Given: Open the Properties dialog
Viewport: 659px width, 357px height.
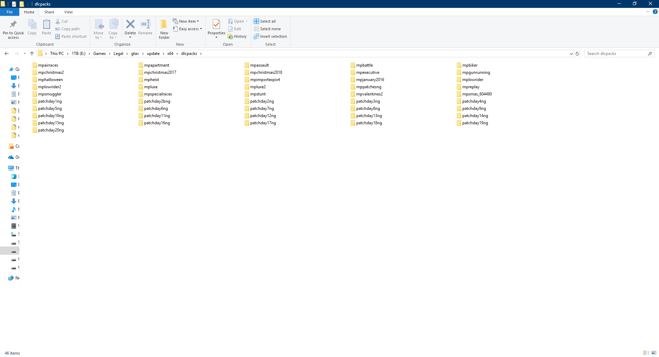Looking at the screenshot, I should (216, 29).
